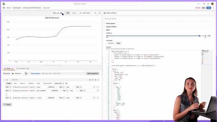Click the zoom out time range icon
Image resolution: width=217 pixels, height=122 pixels.
coord(95,13)
